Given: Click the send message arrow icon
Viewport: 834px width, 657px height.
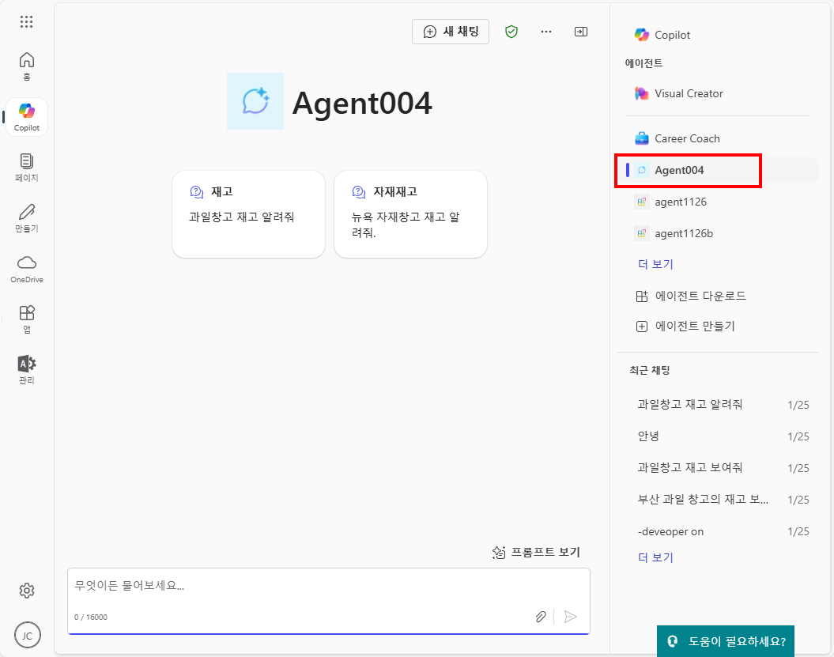Looking at the screenshot, I should (x=570, y=617).
